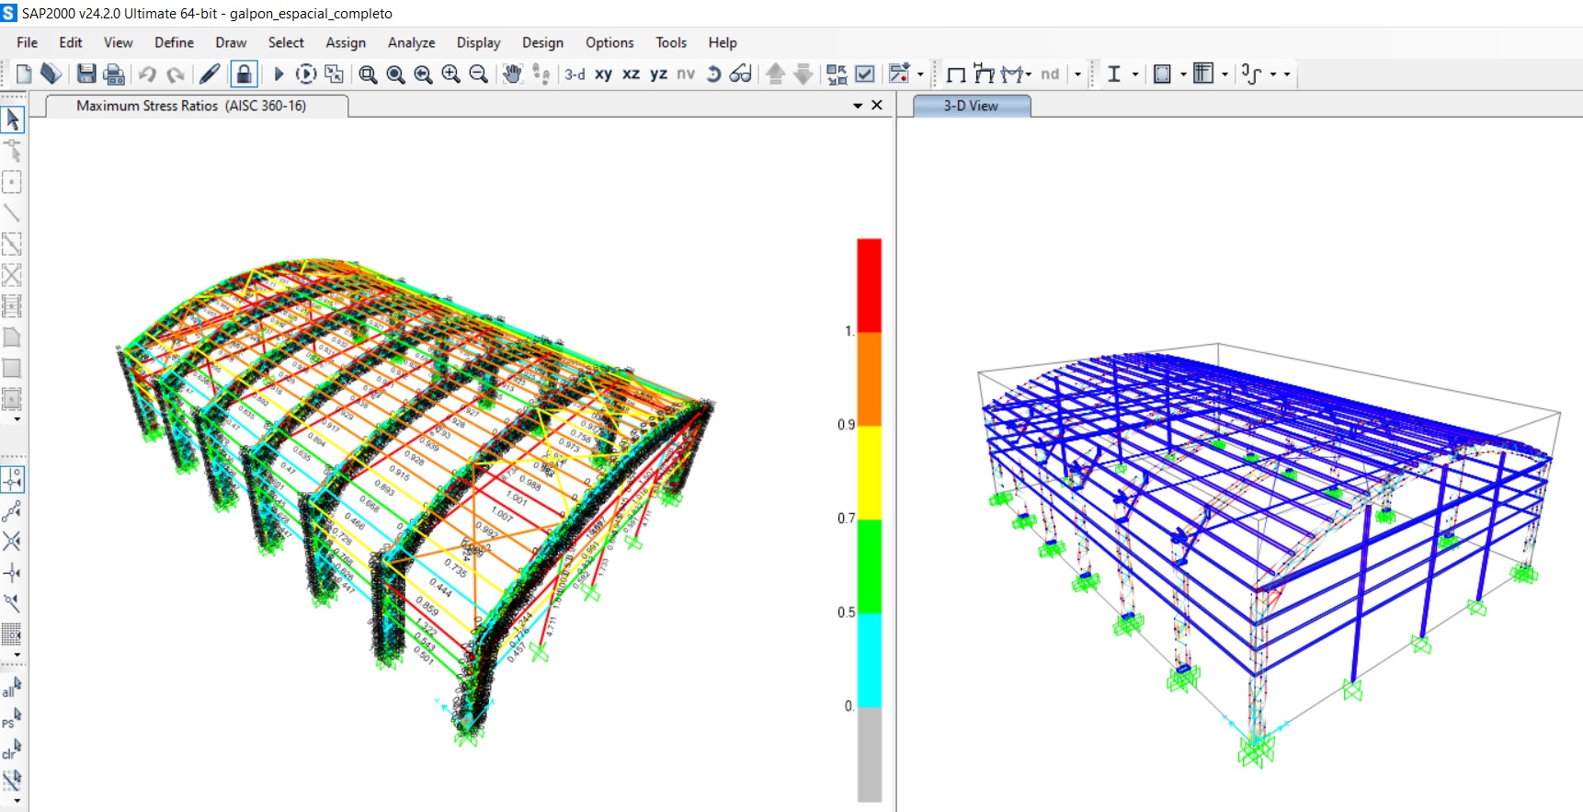Click the Zoom In One Step icon

(450, 74)
